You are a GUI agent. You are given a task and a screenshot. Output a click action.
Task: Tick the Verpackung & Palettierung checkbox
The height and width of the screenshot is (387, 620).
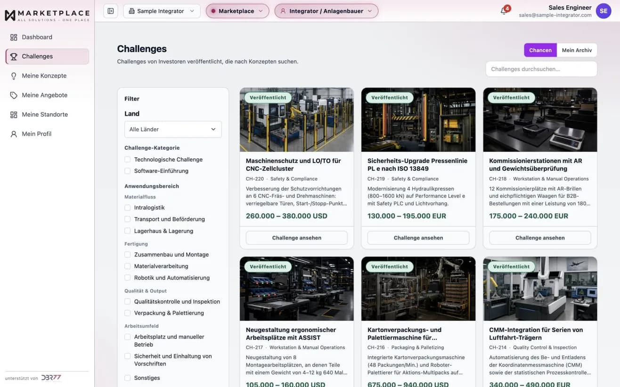[x=127, y=313]
